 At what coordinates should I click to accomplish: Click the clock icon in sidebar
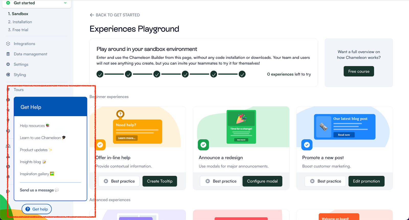click(x=8, y=167)
